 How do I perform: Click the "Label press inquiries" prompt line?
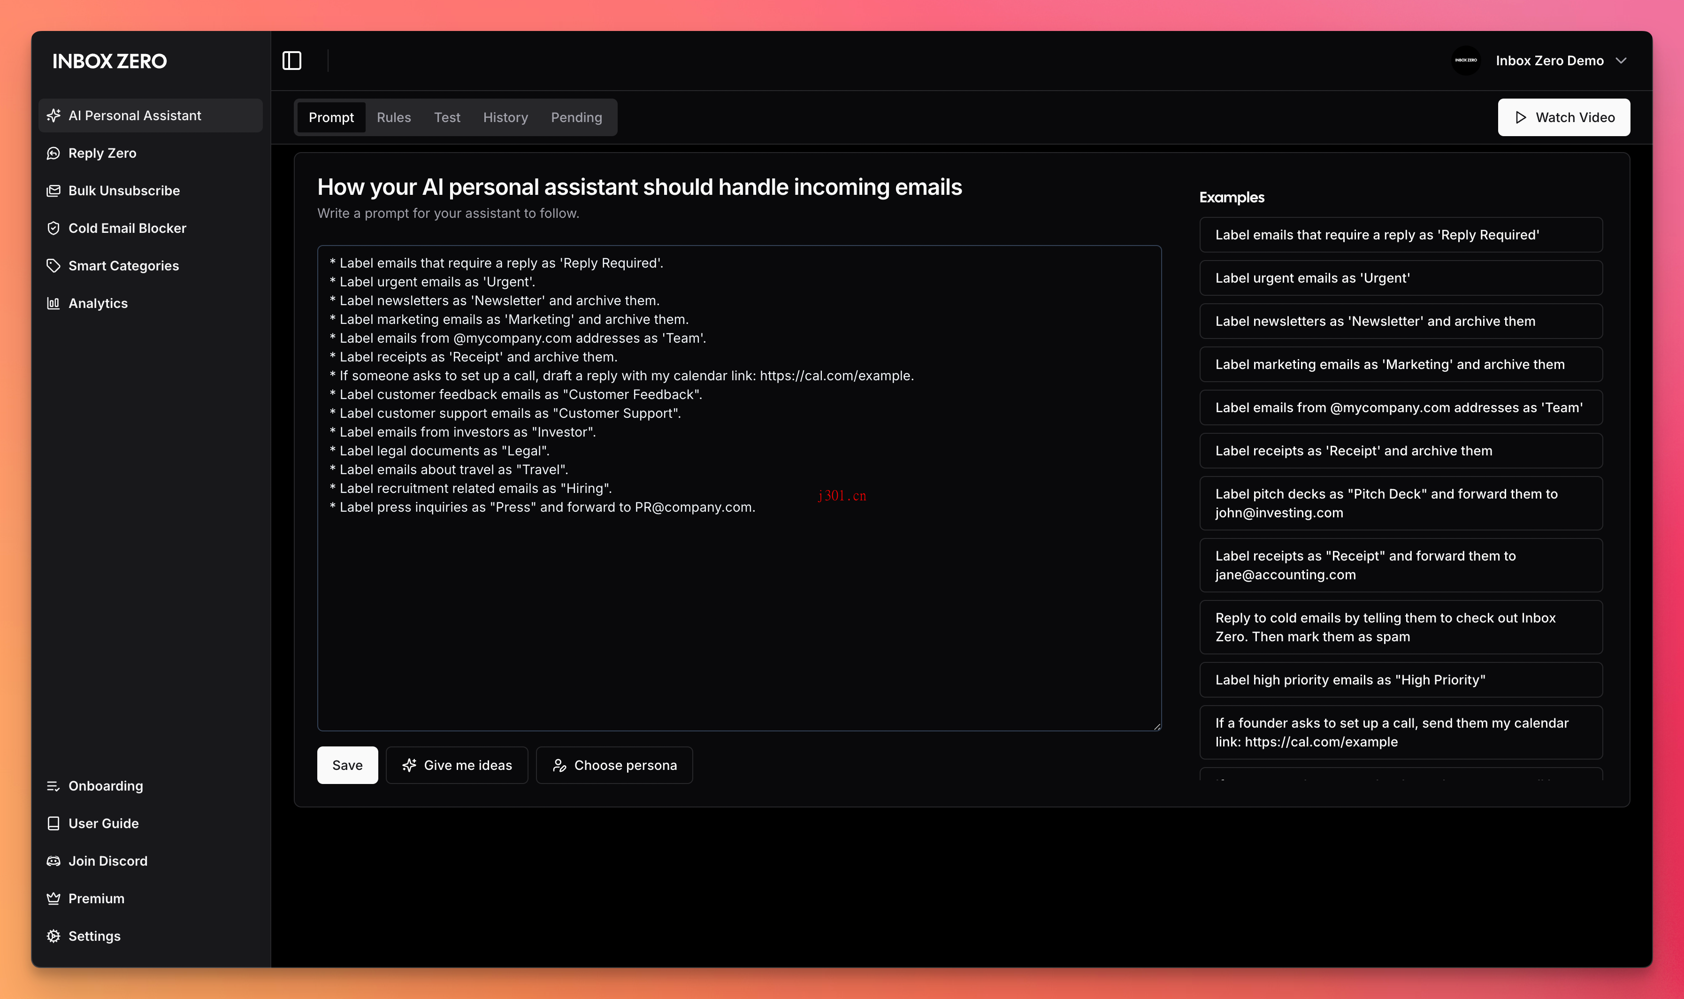tap(542, 507)
